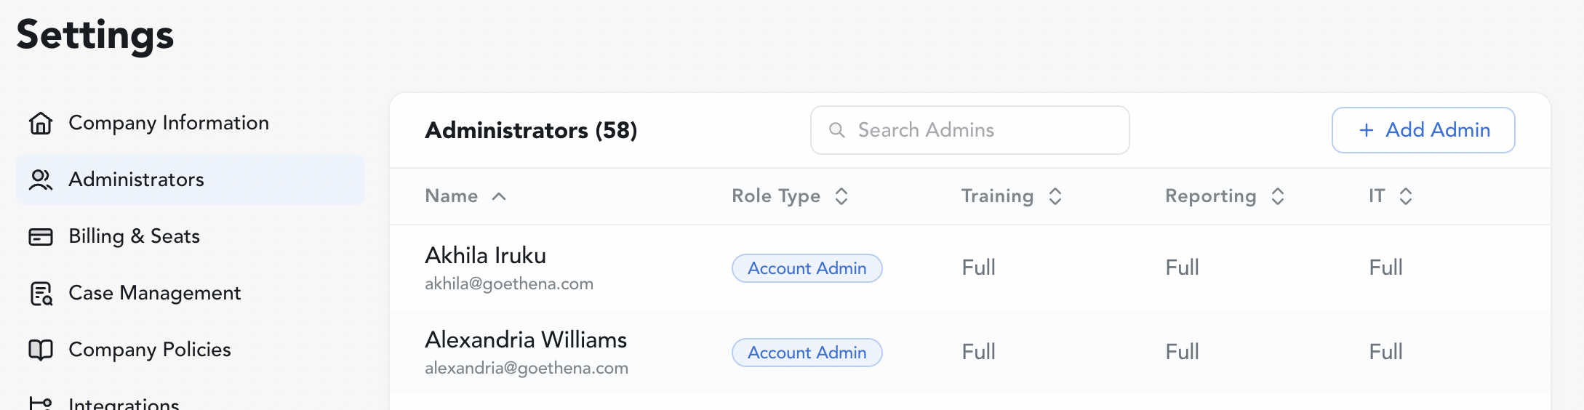
Task: Click Alexandria Williams' Account Admin badge
Action: click(807, 353)
